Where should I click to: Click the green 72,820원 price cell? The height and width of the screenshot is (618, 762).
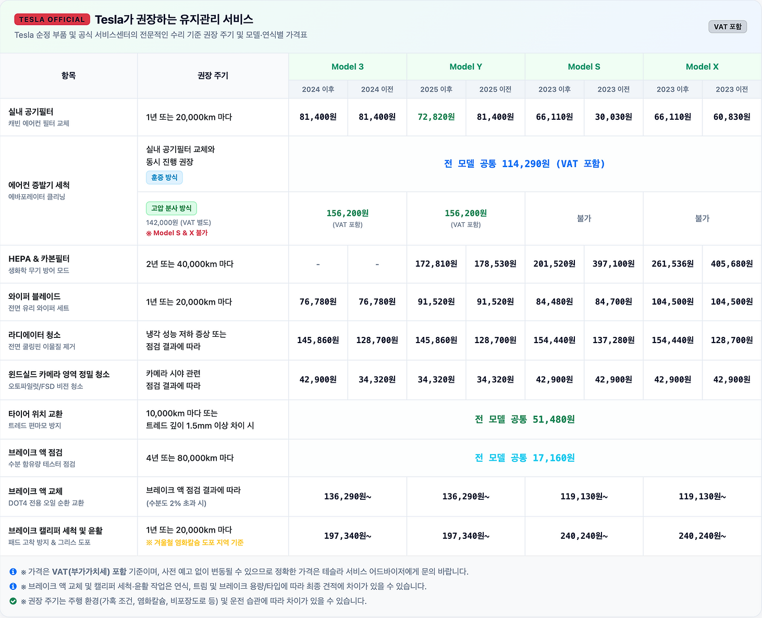coord(436,117)
